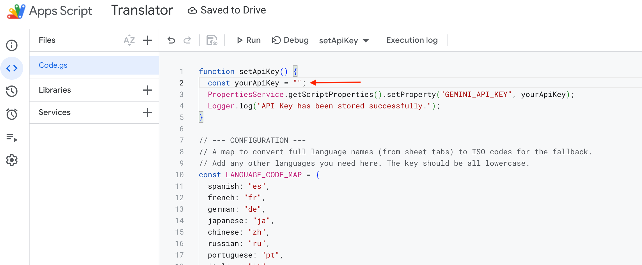
Task: Click the Redo arrow in toolbar
Action: (187, 40)
